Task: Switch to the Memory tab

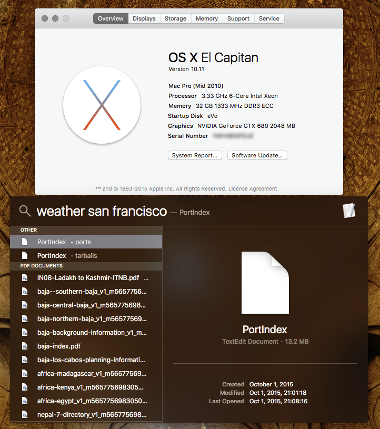Action: pyautogui.click(x=207, y=18)
